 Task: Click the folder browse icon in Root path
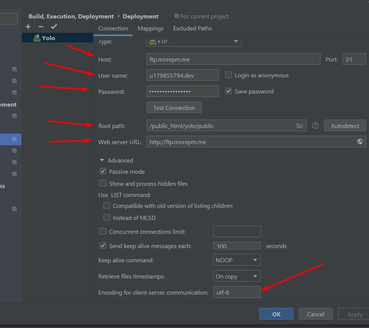[x=299, y=126]
